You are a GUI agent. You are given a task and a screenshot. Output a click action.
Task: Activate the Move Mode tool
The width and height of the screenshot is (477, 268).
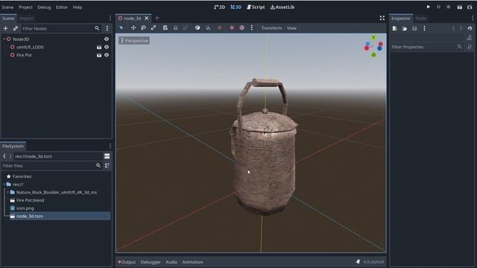click(x=133, y=28)
